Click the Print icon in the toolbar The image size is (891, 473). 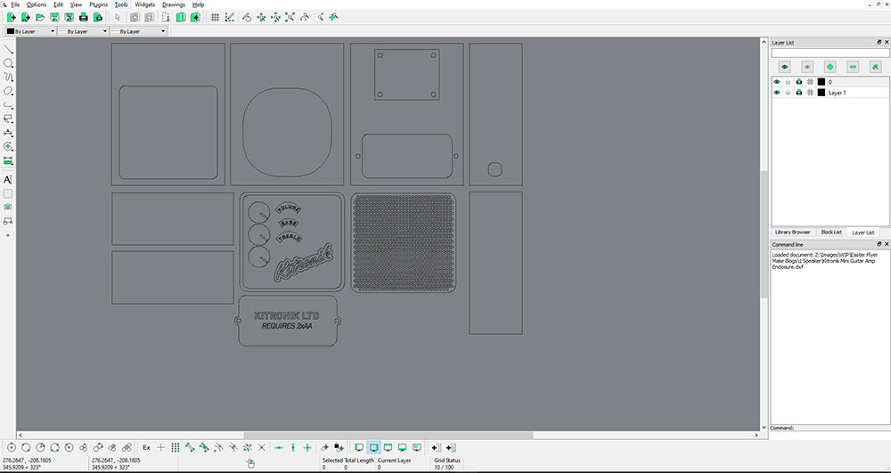pyautogui.click(x=83, y=17)
